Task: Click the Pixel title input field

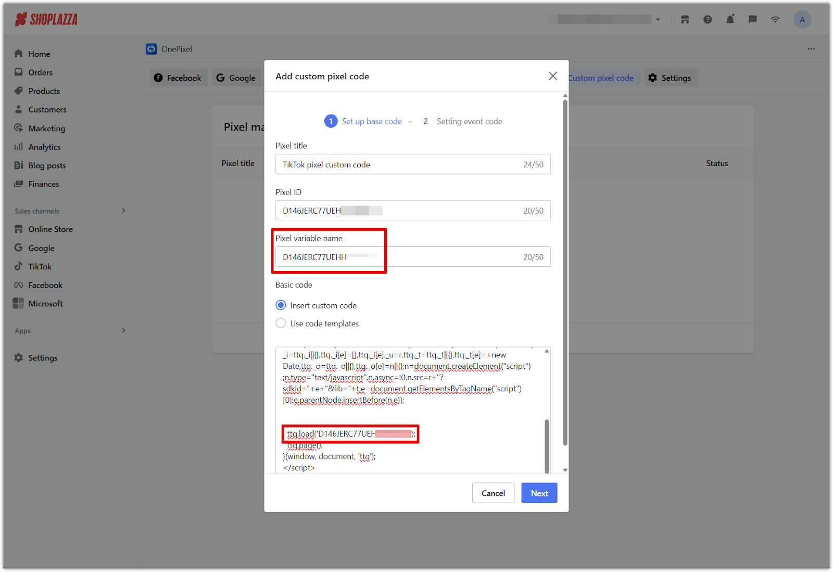Action: [x=413, y=164]
